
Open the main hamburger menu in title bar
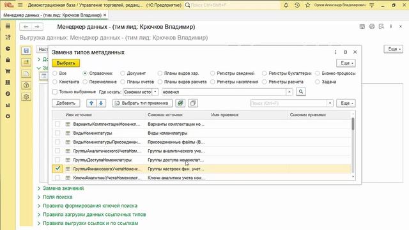pyautogui.click(x=20, y=5)
